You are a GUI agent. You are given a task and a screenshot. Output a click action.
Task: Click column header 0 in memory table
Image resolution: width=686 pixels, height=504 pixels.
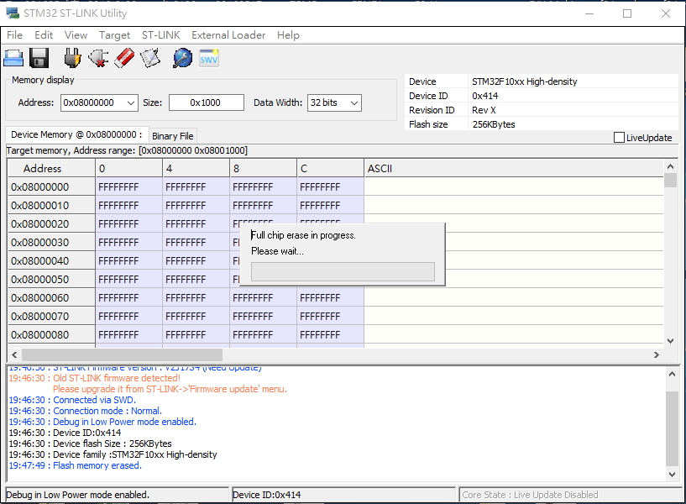click(128, 169)
